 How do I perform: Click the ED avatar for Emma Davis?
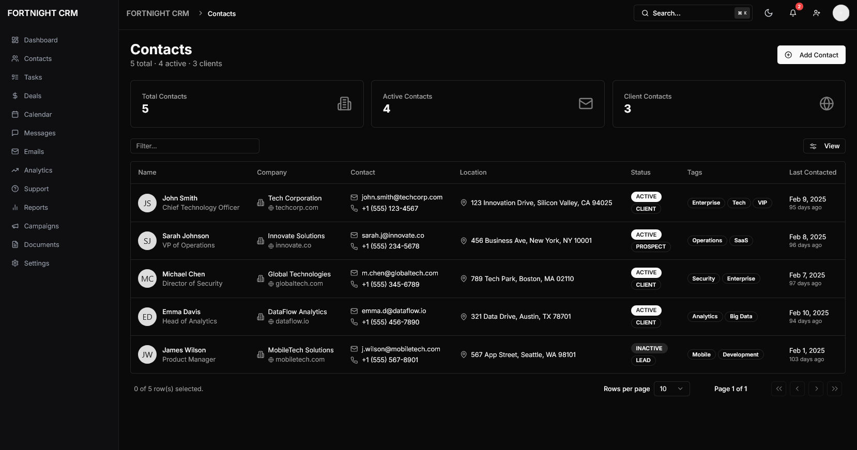[147, 317]
